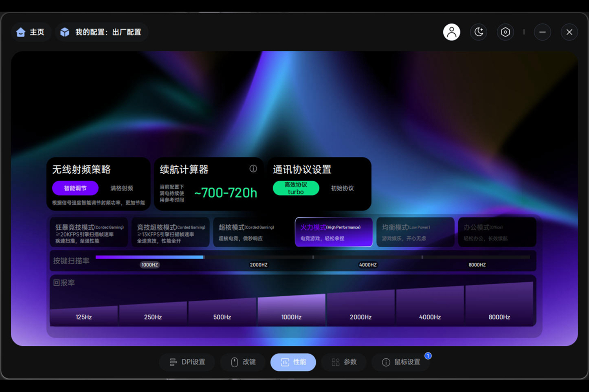Toggle the night mode moon icon
589x392 pixels.
[x=479, y=32]
